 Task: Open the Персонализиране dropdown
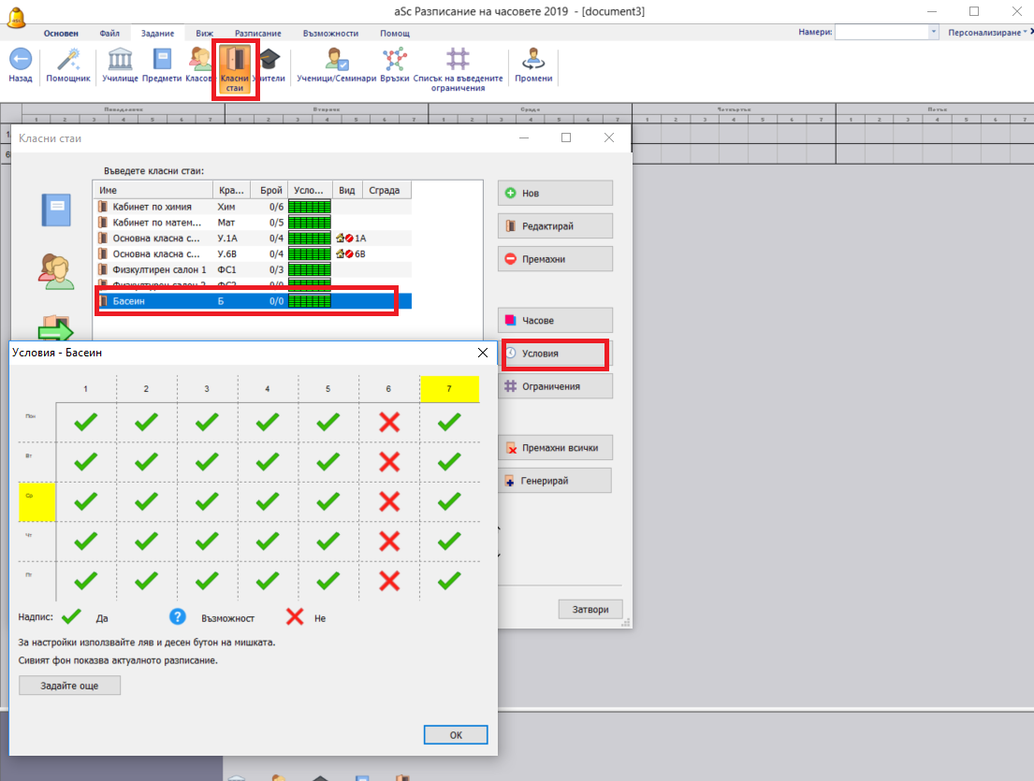pos(987,32)
